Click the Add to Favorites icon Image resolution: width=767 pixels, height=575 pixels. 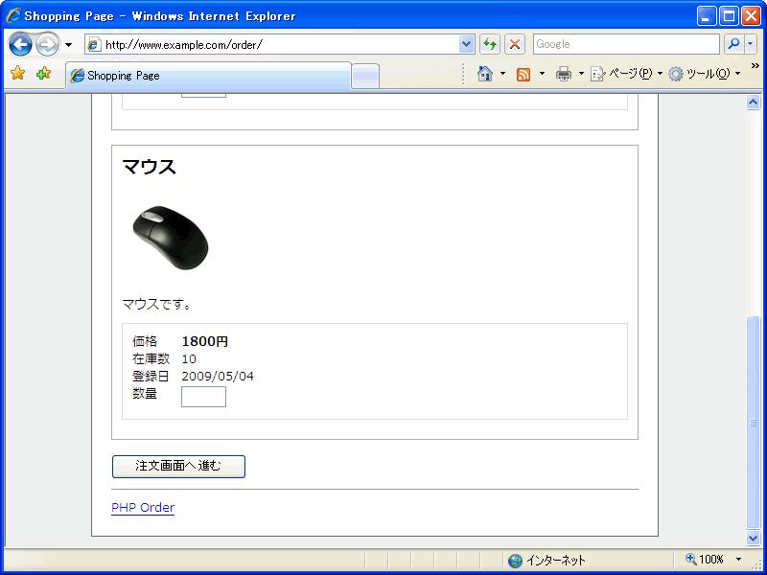[x=43, y=74]
